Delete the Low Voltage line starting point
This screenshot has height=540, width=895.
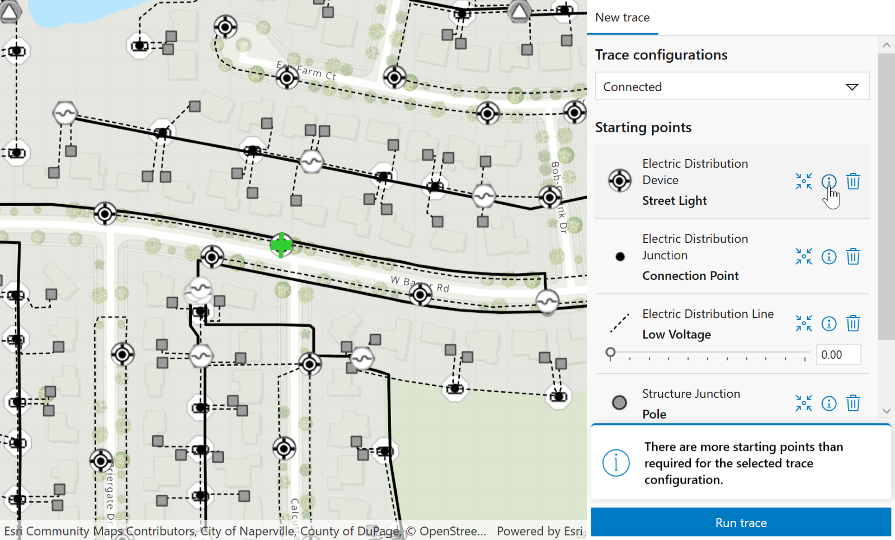pos(853,323)
